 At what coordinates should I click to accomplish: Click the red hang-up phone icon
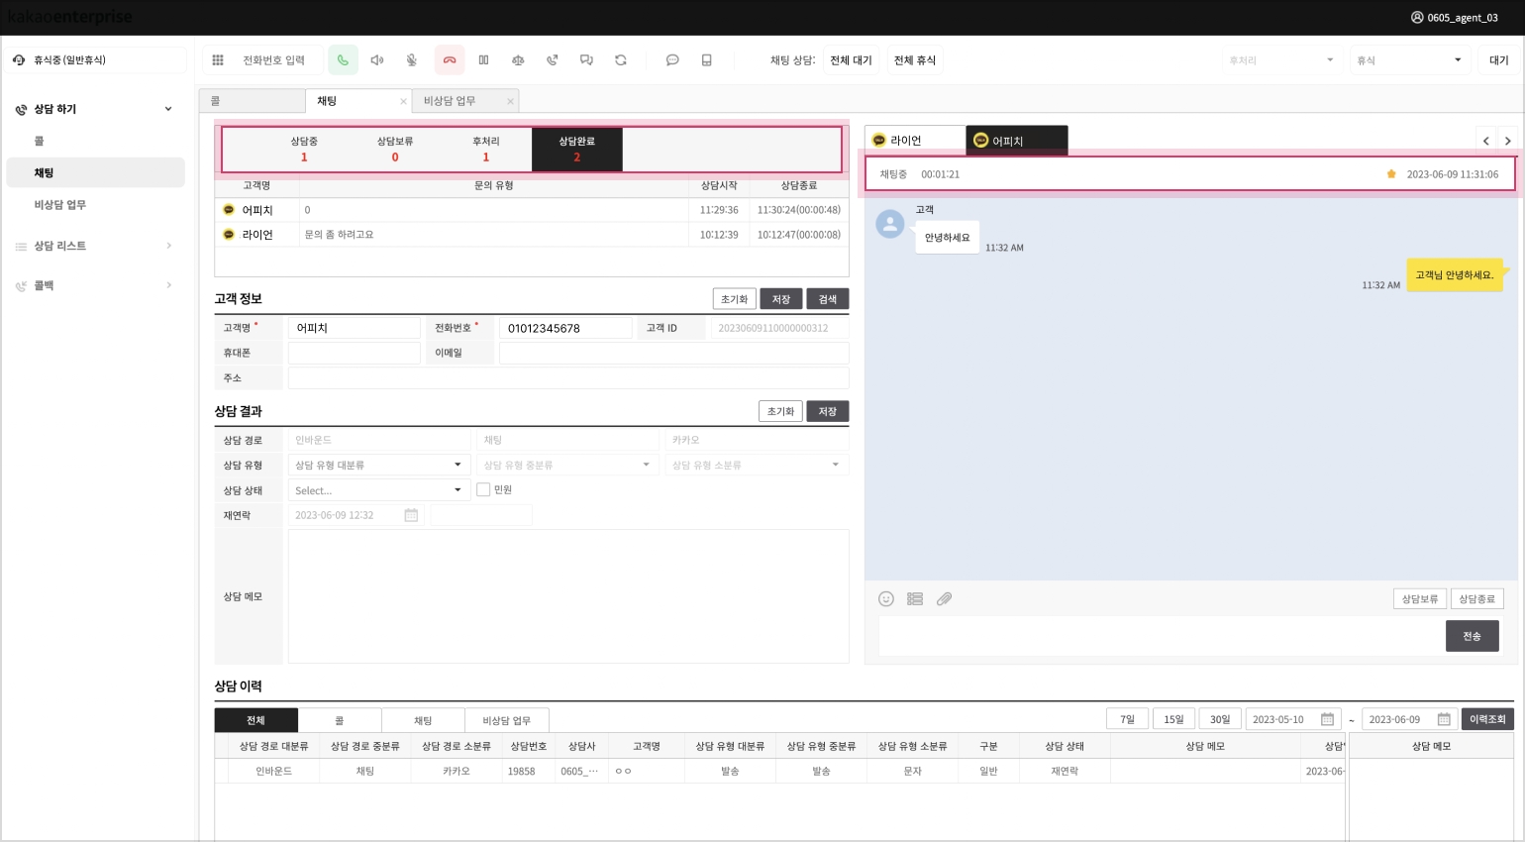449,60
